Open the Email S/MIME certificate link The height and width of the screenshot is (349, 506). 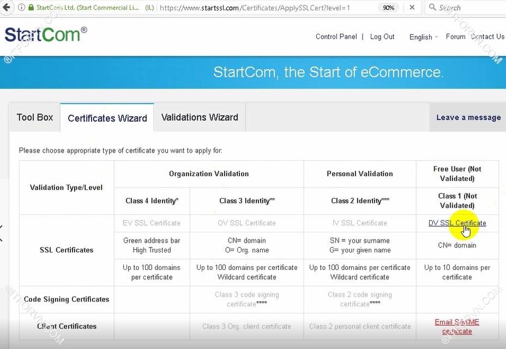point(457,327)
